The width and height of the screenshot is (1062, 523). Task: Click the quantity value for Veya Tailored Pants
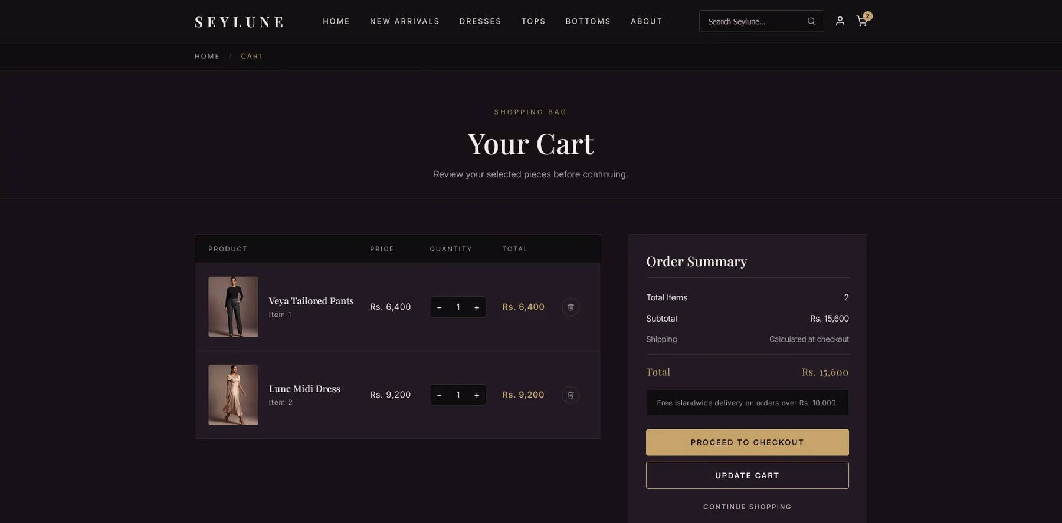[458, 307]
